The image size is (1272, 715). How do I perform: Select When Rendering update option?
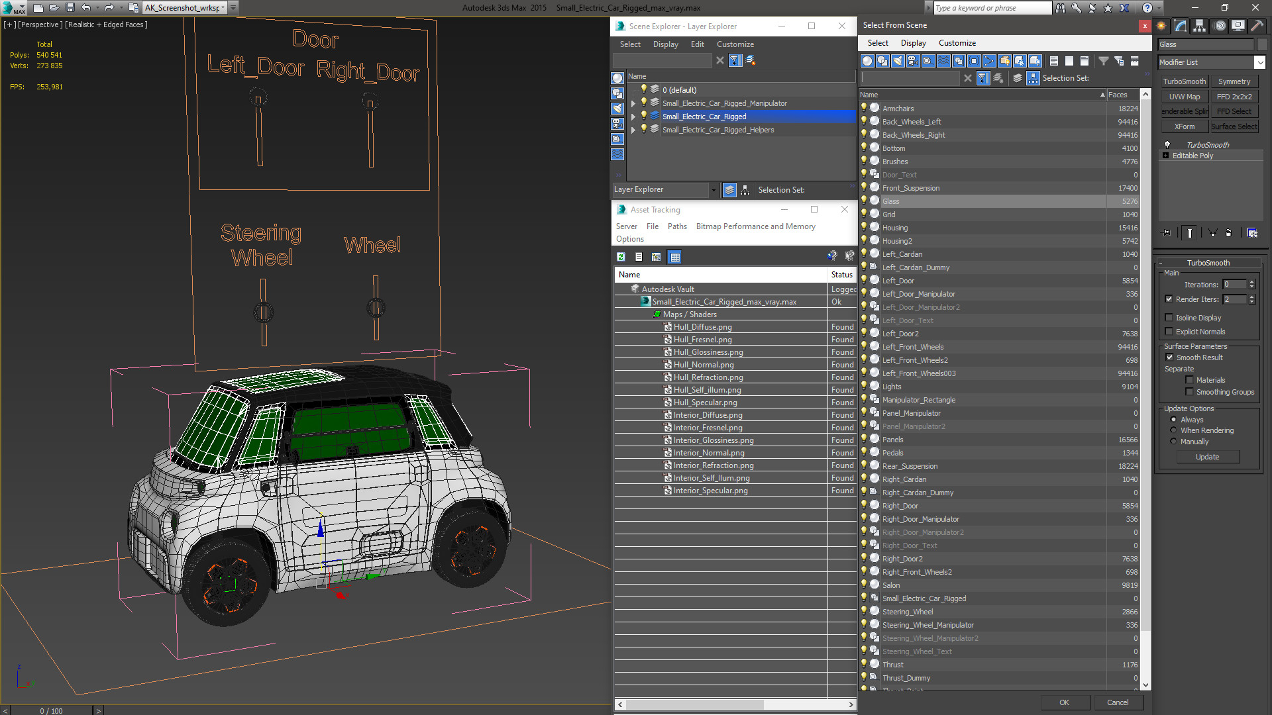(x=1174, y=430)
